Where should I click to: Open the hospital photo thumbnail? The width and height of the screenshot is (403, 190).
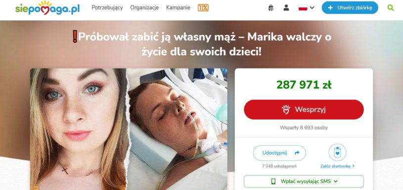coord(178,129)
